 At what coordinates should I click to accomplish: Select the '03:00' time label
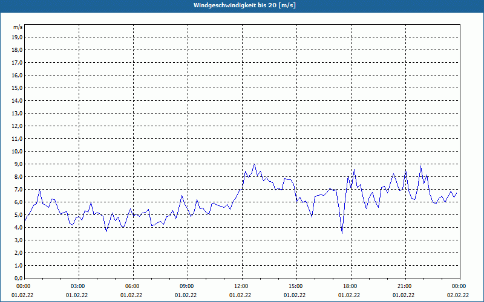79,286
